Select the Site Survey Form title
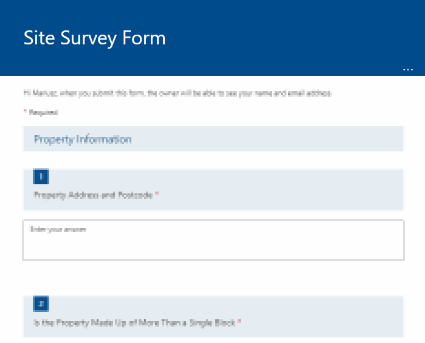The height and width of the screenshot is (343, 425). coord(94,38)
